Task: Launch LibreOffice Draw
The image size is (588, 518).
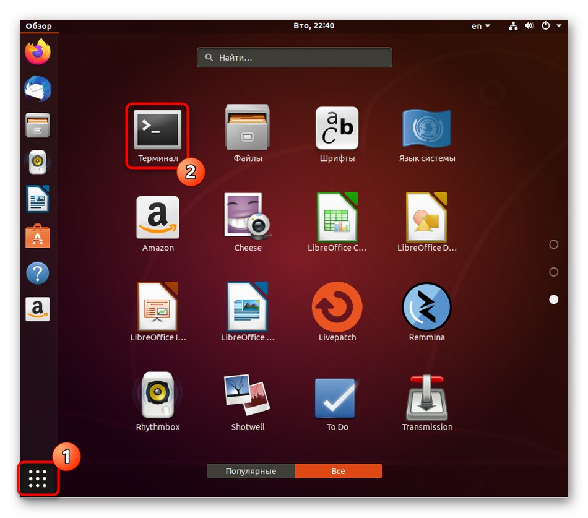Action: click(426, 222)
